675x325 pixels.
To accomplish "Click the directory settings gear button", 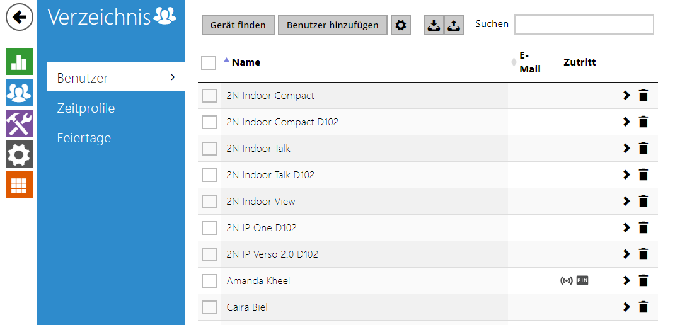I will pos(400,25).
